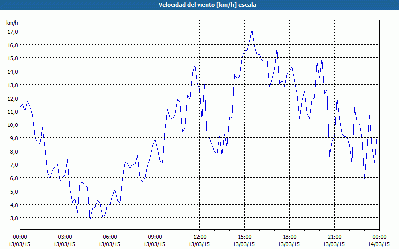The image size is (399, 249).
Task: Click the '18:00' time axis label
Action: pos(289,237)
